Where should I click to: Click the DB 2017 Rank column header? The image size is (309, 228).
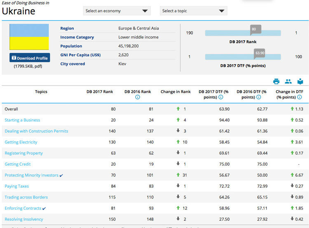100,92
